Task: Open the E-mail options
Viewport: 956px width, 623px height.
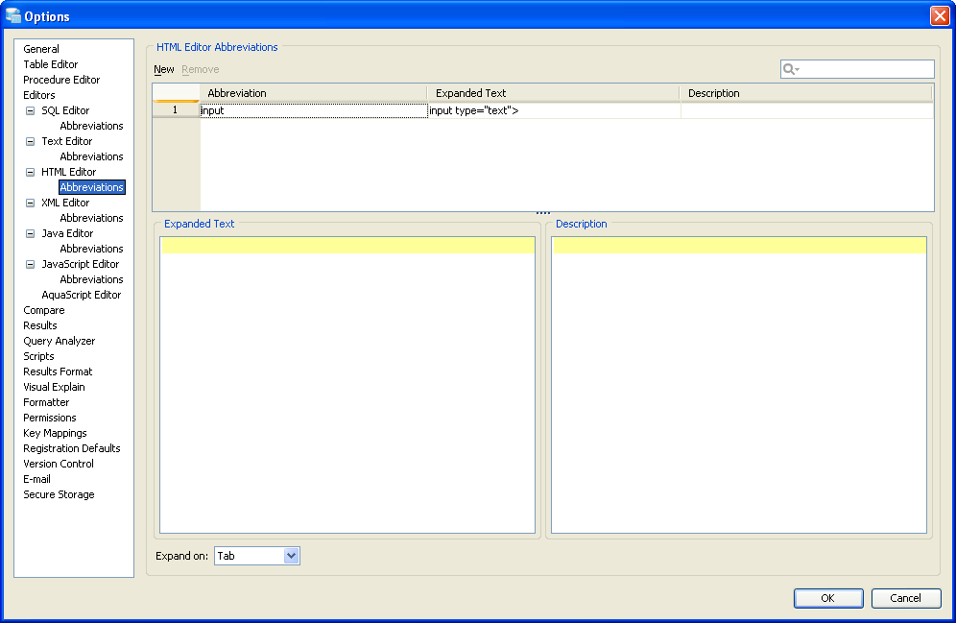Action: [36, 479]
